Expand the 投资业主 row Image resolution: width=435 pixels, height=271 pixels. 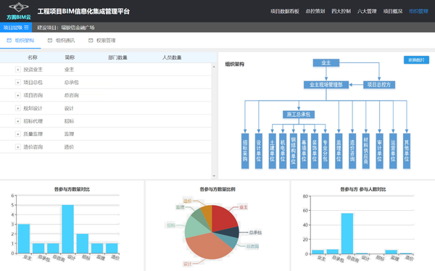click(17, 70)
